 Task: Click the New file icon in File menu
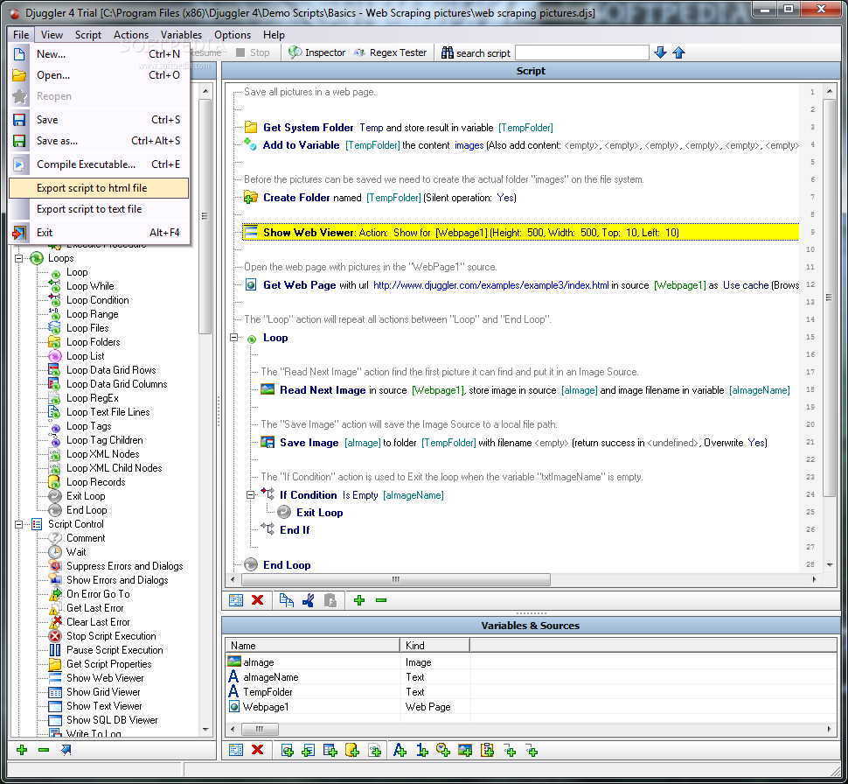coord(19,54)
